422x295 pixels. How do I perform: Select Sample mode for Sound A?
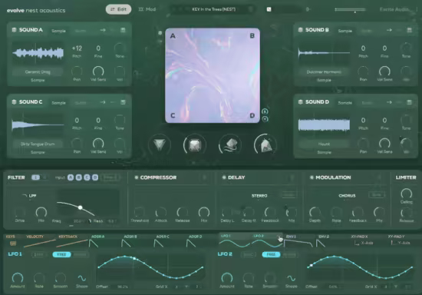(58, 31)
